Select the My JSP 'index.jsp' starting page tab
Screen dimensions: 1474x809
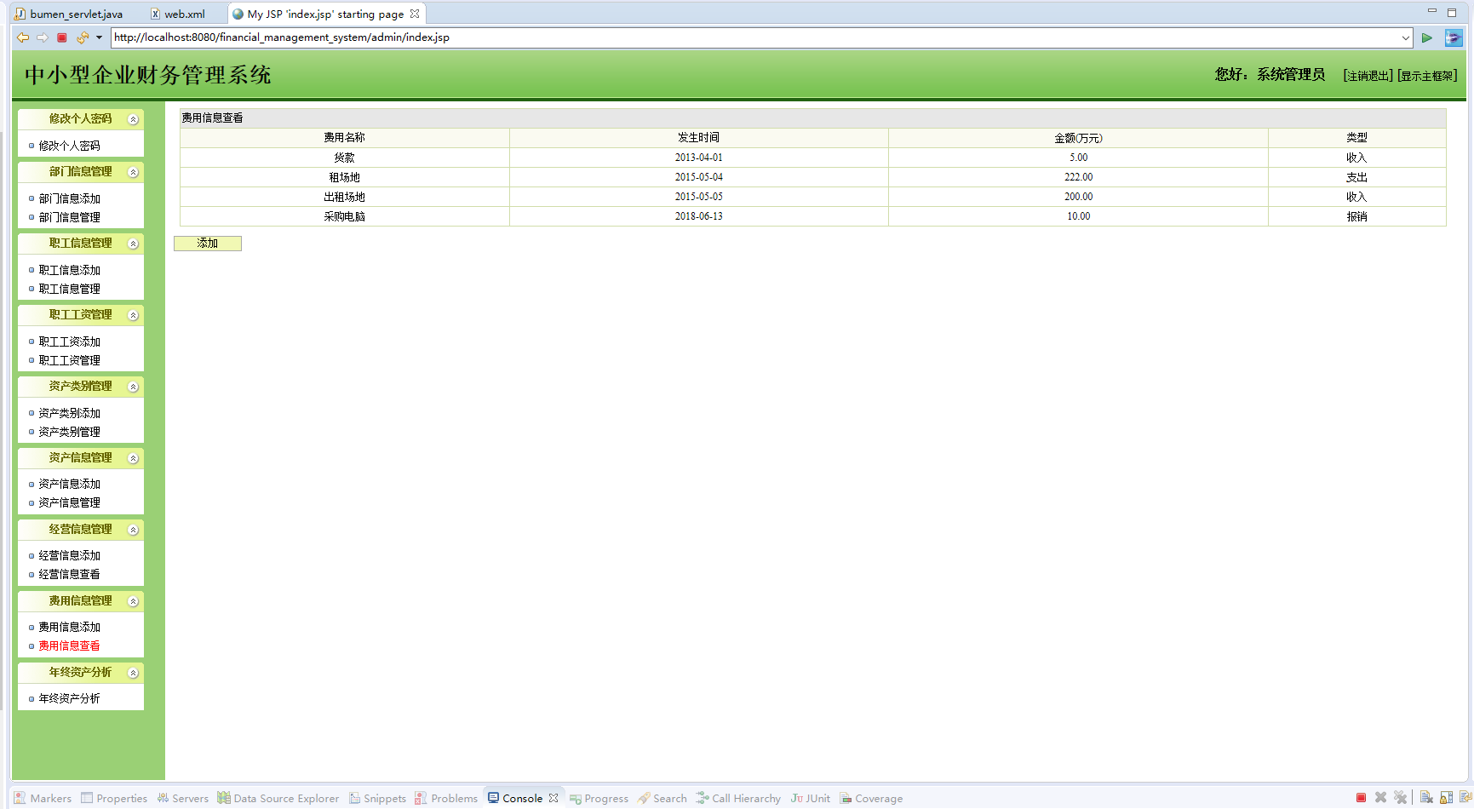326,14
